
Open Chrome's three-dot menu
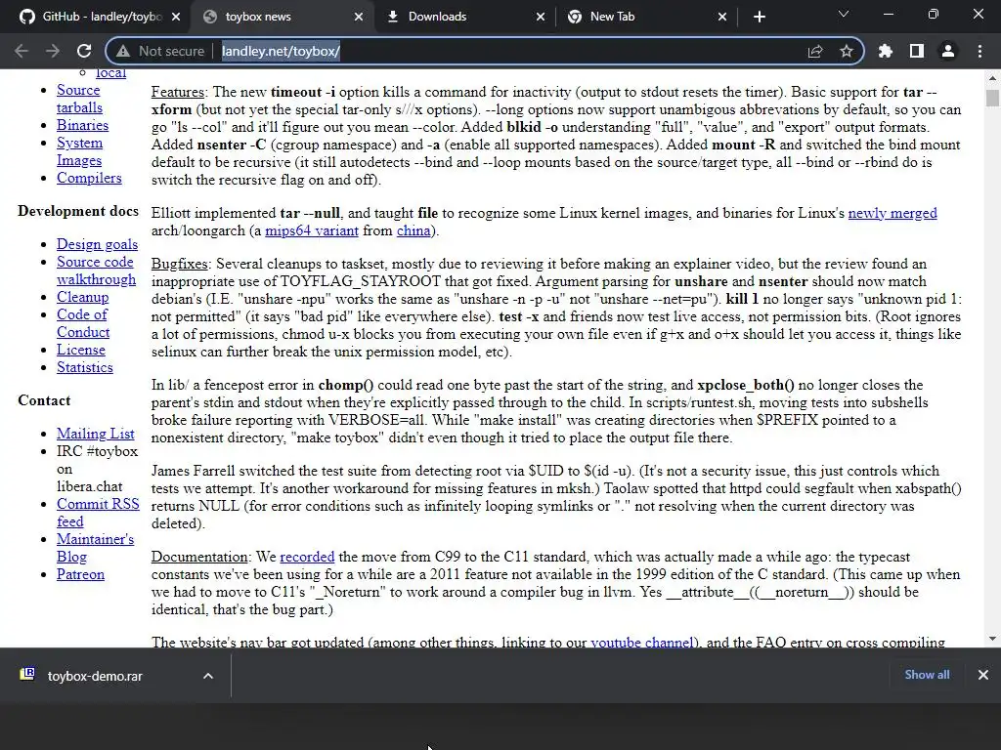pos(979,51)
